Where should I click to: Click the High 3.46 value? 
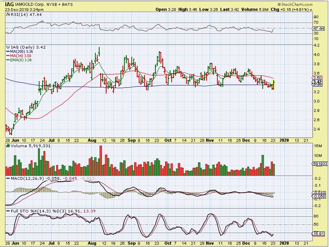coord(188,10)
